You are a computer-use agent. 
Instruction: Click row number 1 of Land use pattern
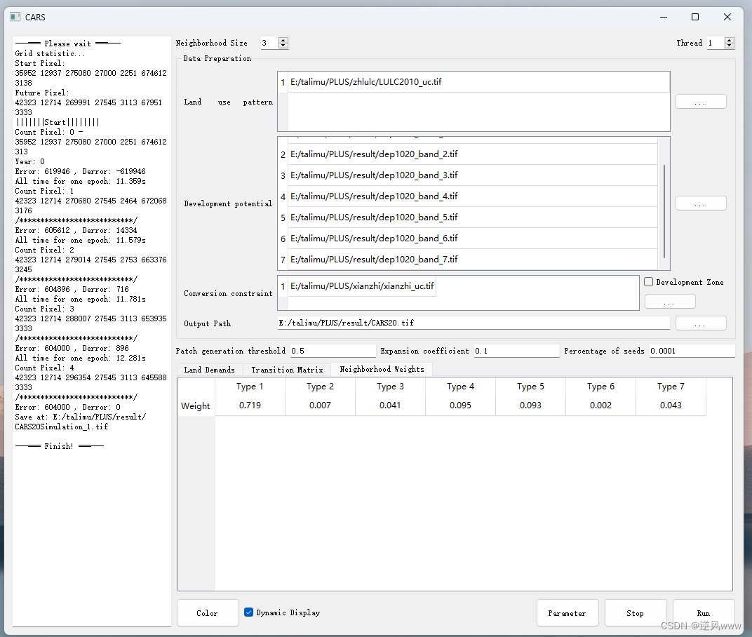point(283,83)
